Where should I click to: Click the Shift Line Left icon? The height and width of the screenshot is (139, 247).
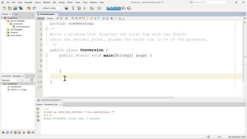pyautogui.click(x=103, y=19)
